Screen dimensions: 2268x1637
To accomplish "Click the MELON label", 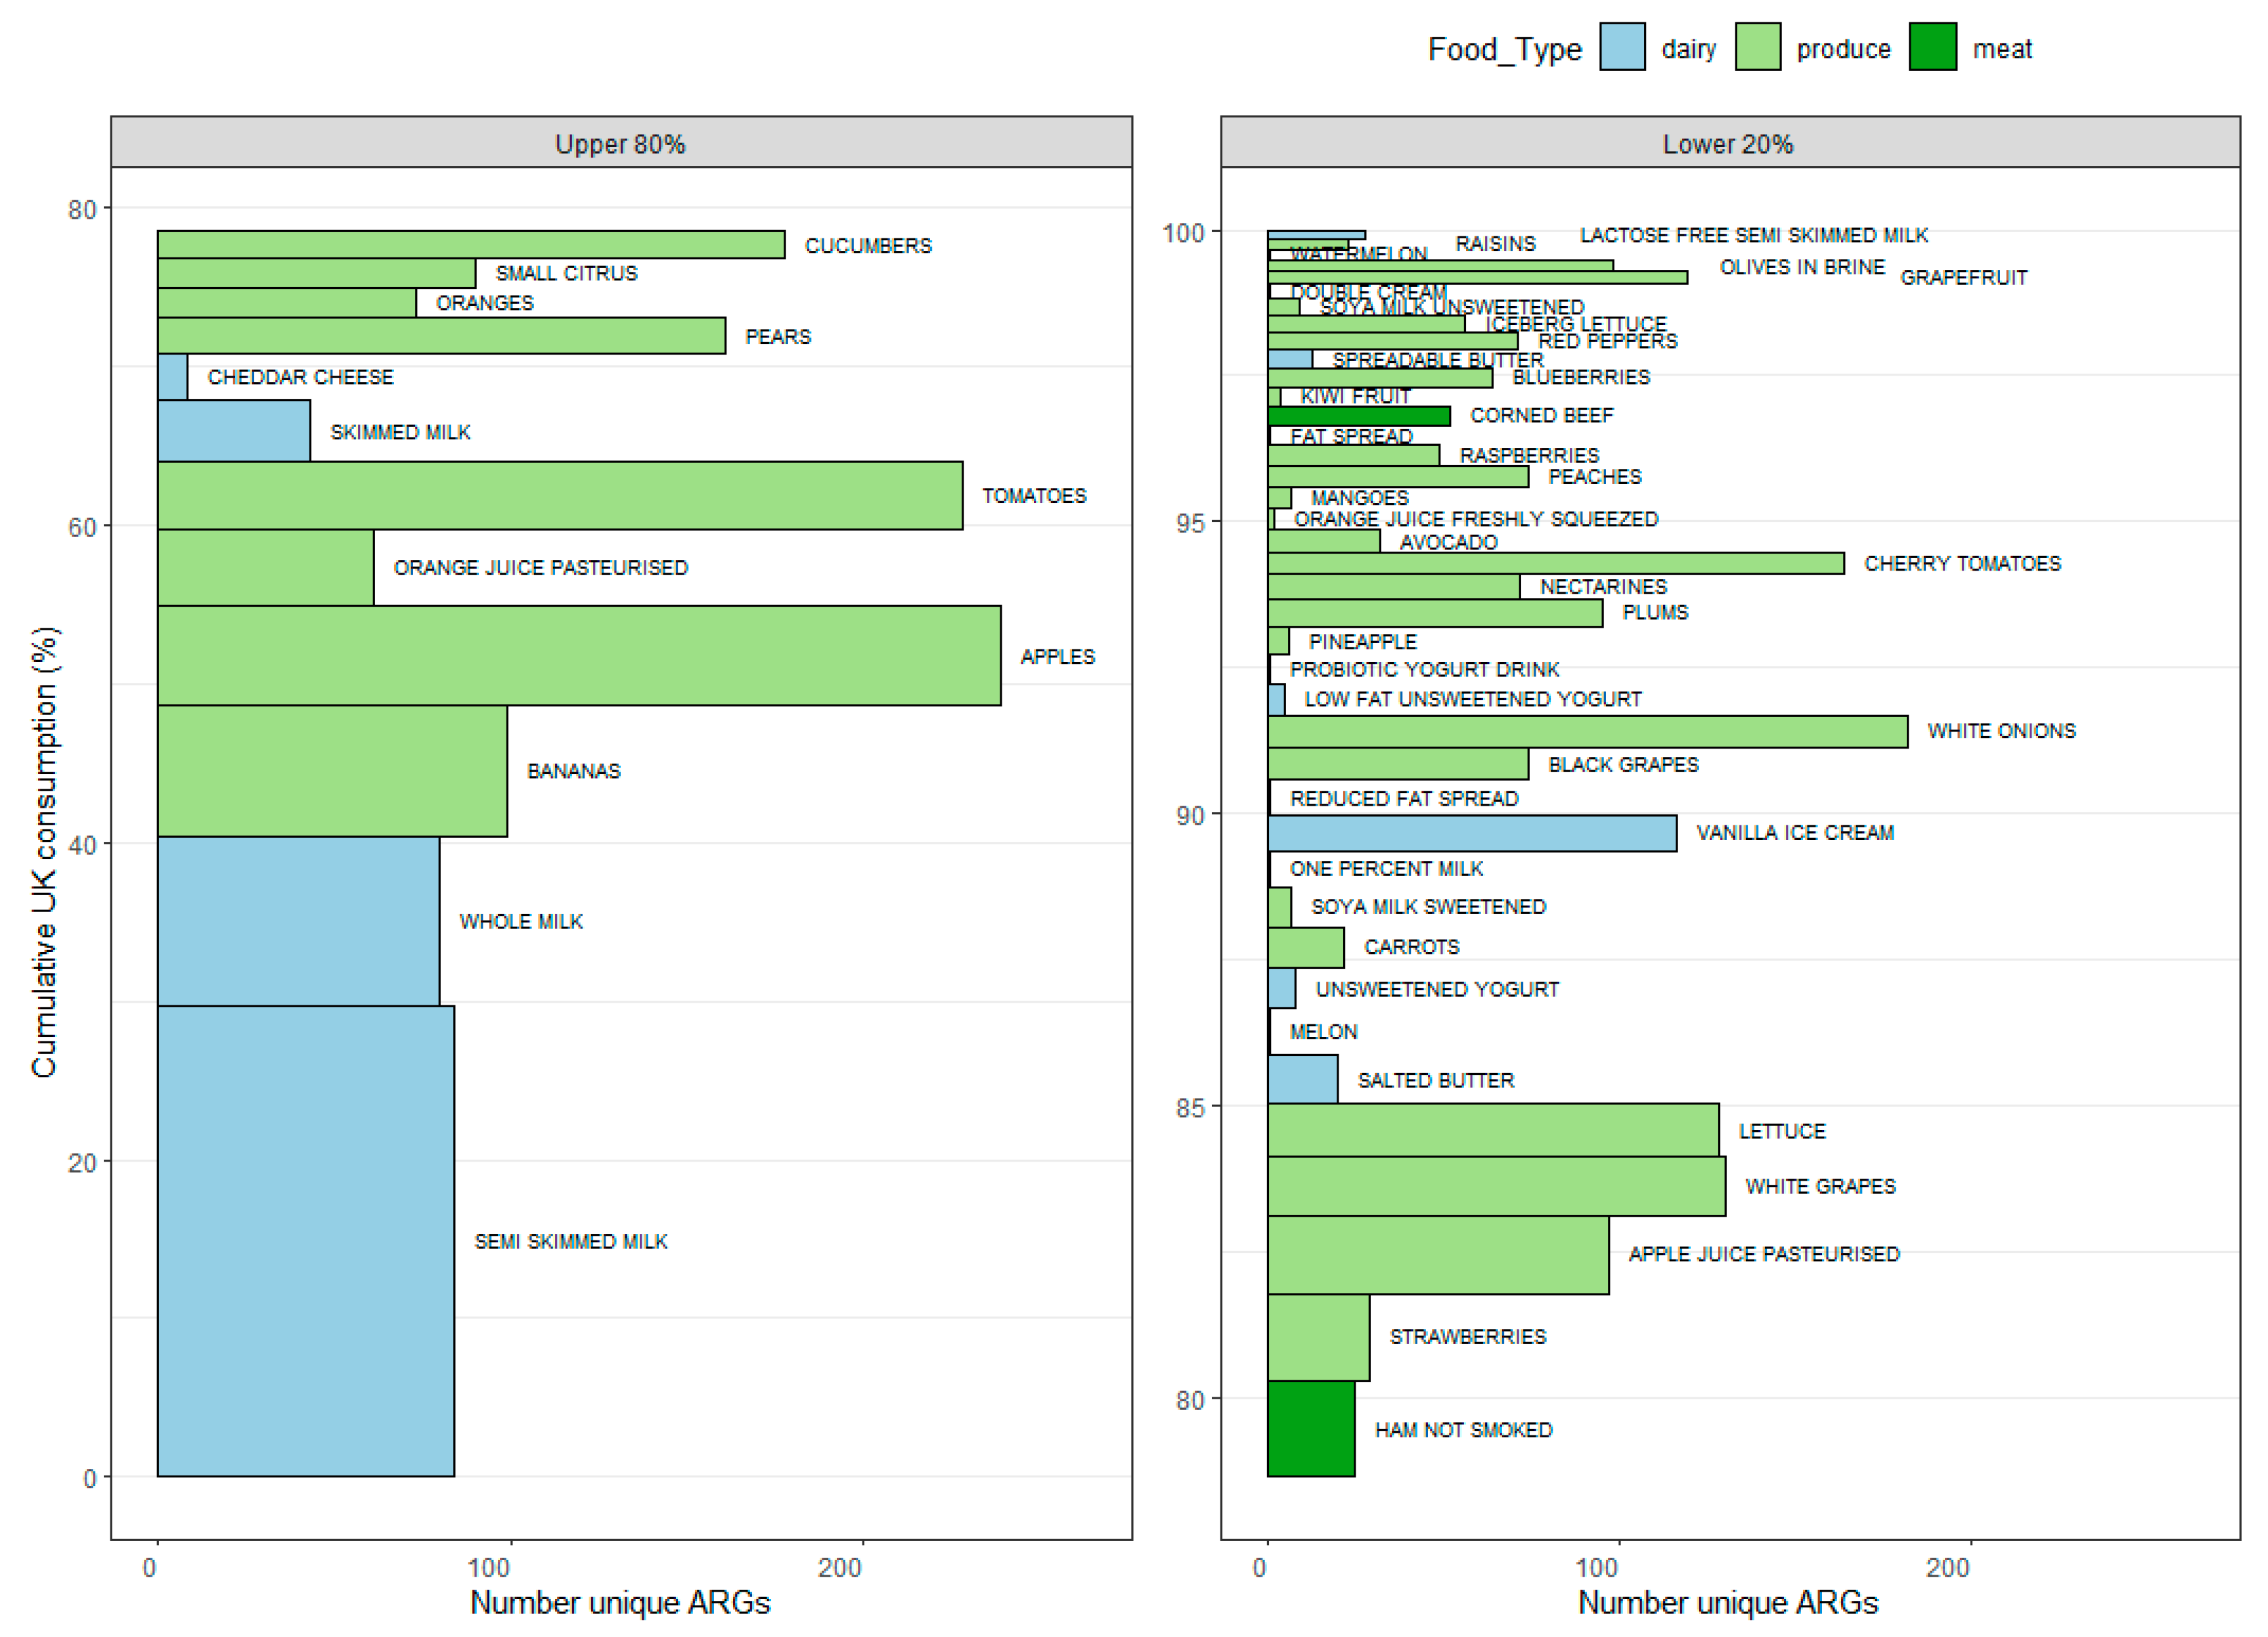I will 1323,1032.
